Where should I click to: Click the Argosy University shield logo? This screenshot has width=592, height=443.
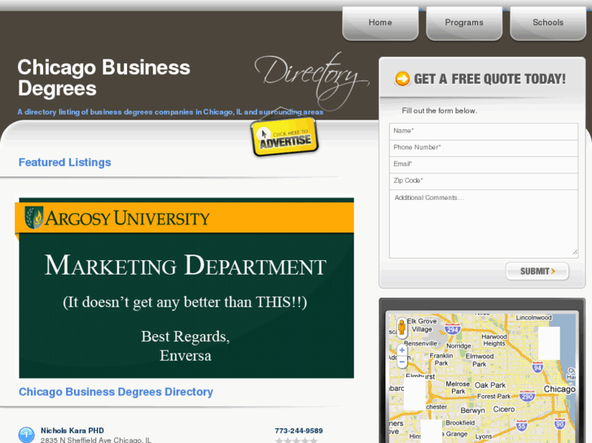[33, 218]
